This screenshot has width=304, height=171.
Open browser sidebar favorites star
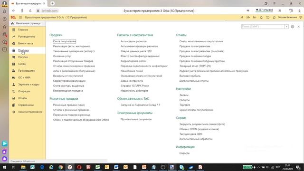tap(4, 27)
